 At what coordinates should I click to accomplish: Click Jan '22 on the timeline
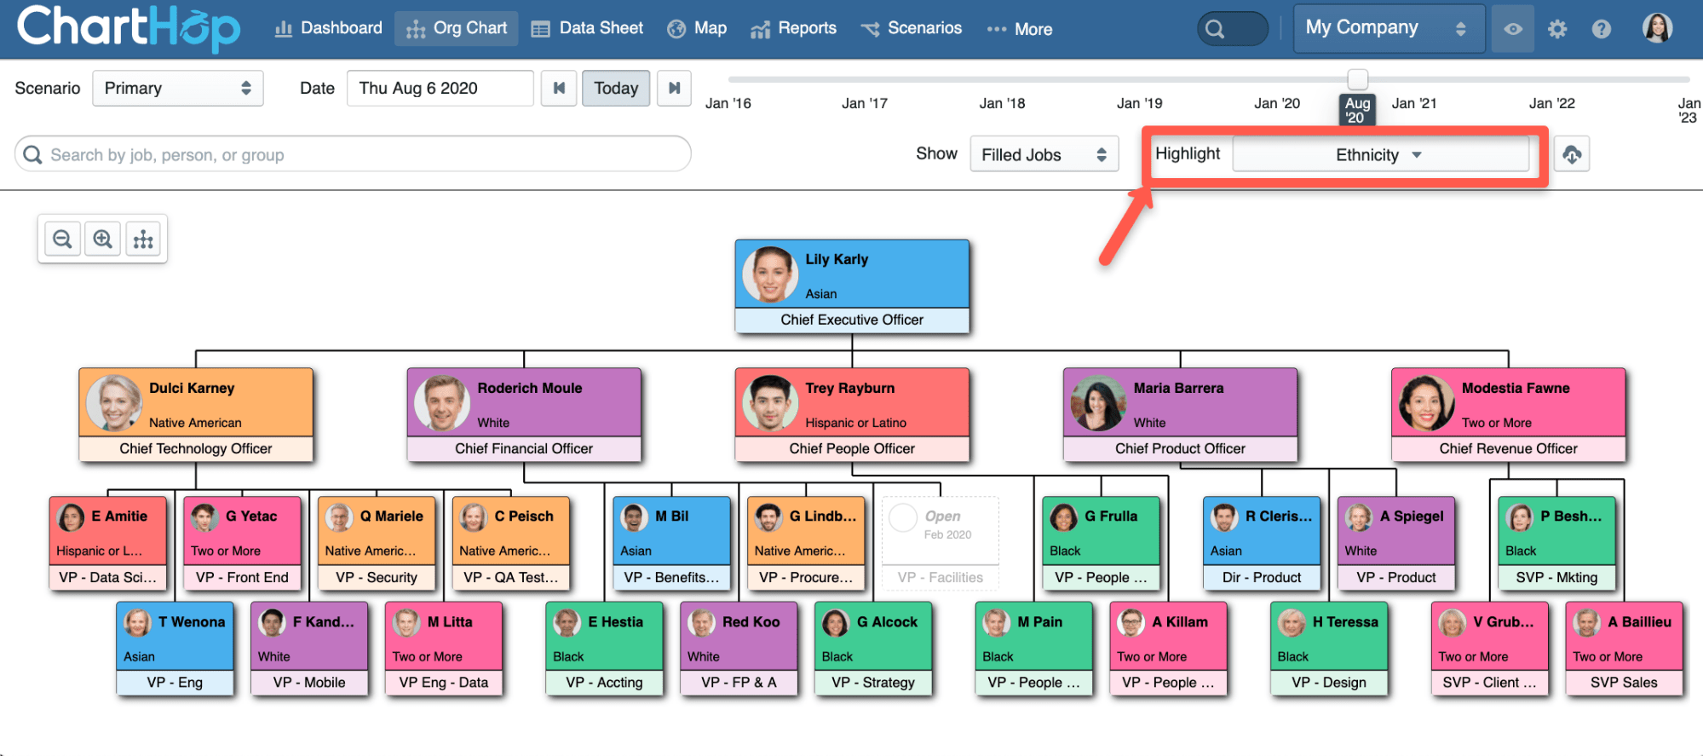(1551, 103)
